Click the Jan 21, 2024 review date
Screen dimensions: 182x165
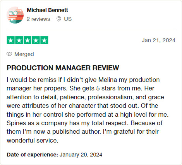pyautogui.click(x=158, y=40)
